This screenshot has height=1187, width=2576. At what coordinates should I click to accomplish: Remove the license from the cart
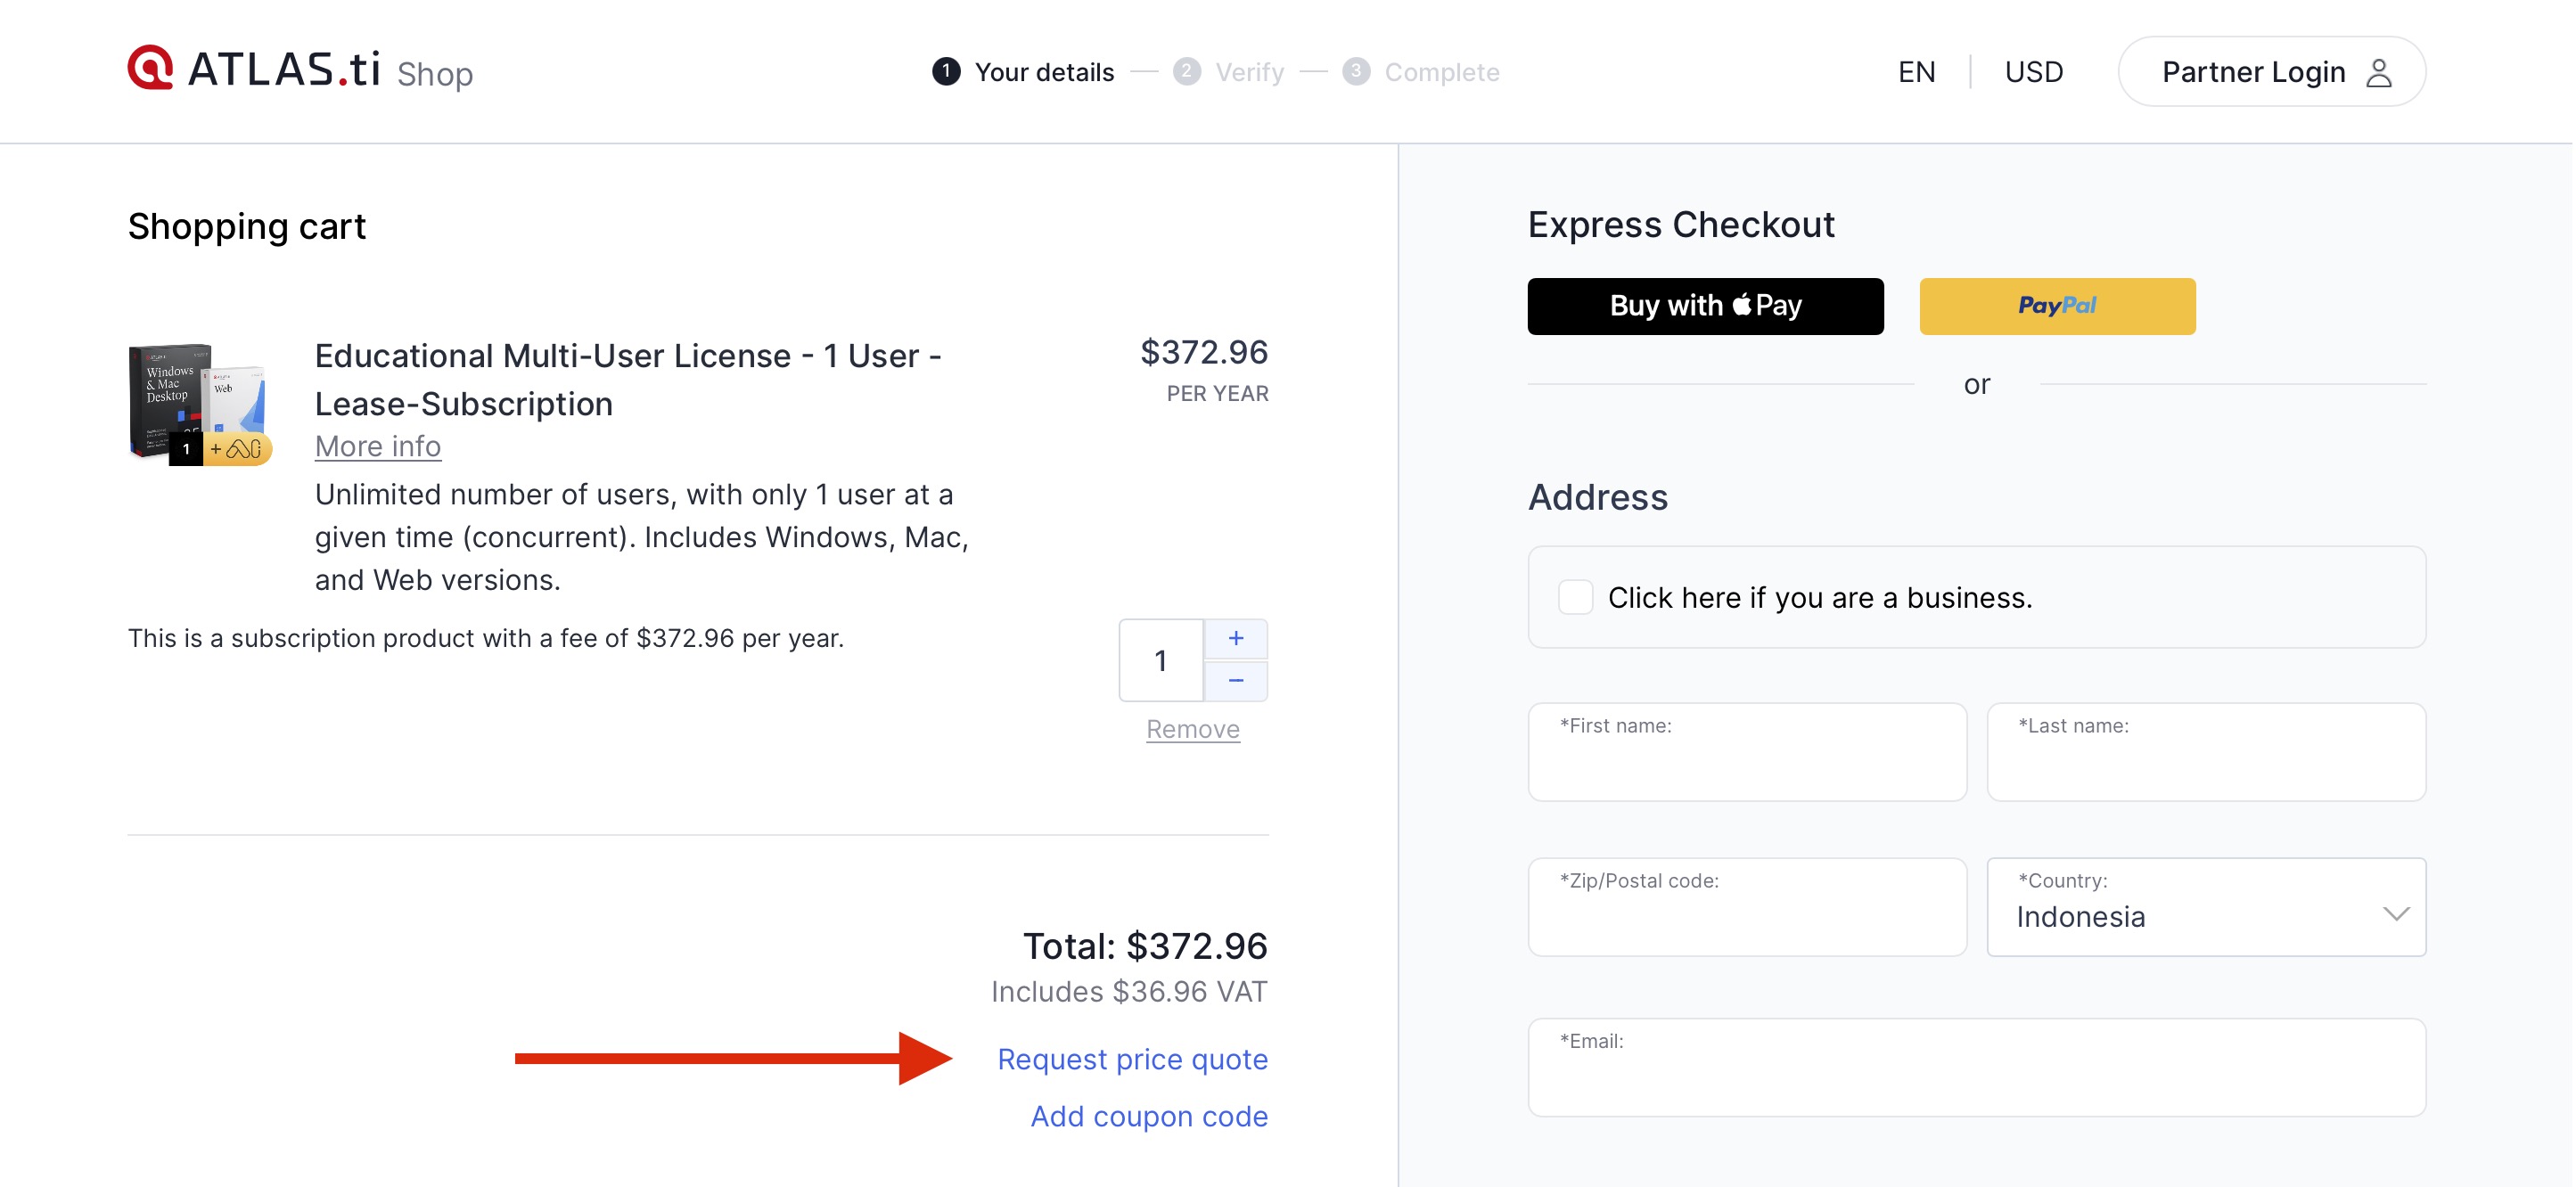tap(1192, 729)
